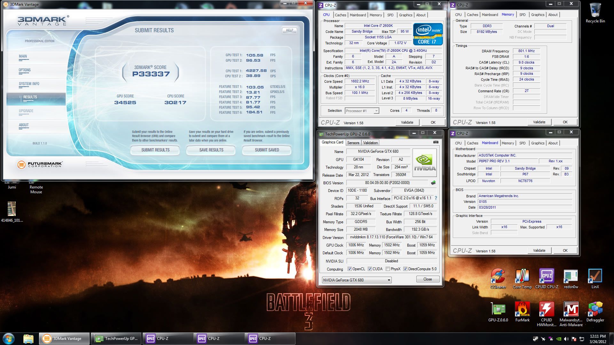Open Graphics tab in Memory CPU-Z window
This screenshot has width=614, height=345.
click(x=538, y=15)
